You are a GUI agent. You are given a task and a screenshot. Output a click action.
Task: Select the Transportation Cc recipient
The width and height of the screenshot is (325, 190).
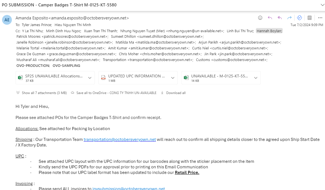(148, 60)
